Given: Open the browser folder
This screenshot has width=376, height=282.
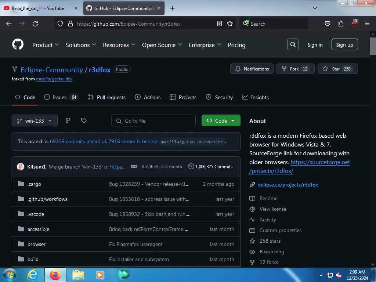Looking at the screenshot, I should click(36, 244).
